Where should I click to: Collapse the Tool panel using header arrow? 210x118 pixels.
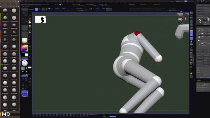pyautogui.click(x=195, y=3)
